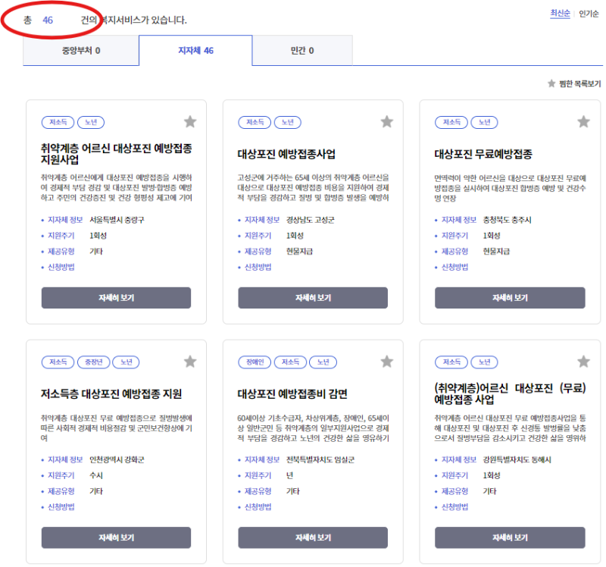Star the 대상포진 예방접종사업 card
This screenshot has width=606, height=567.
[x=387, y=121]
